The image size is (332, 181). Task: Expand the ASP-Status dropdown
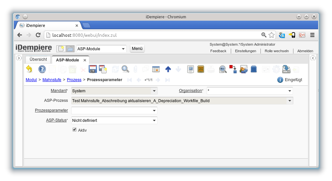tap(154, 121)
